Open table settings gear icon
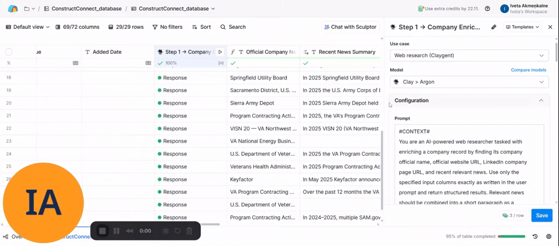 click(549, 237)
